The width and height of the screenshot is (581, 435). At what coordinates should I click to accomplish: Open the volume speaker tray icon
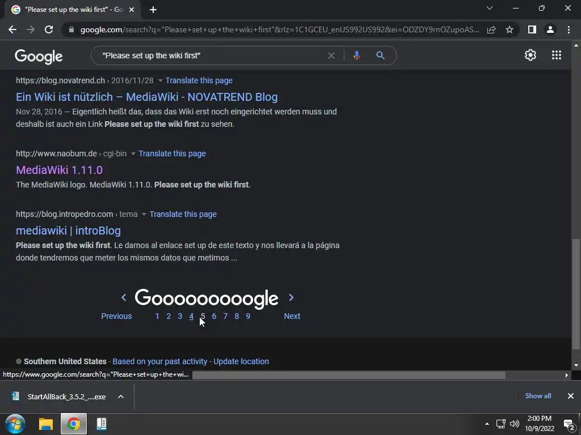(x=514, y=424)
